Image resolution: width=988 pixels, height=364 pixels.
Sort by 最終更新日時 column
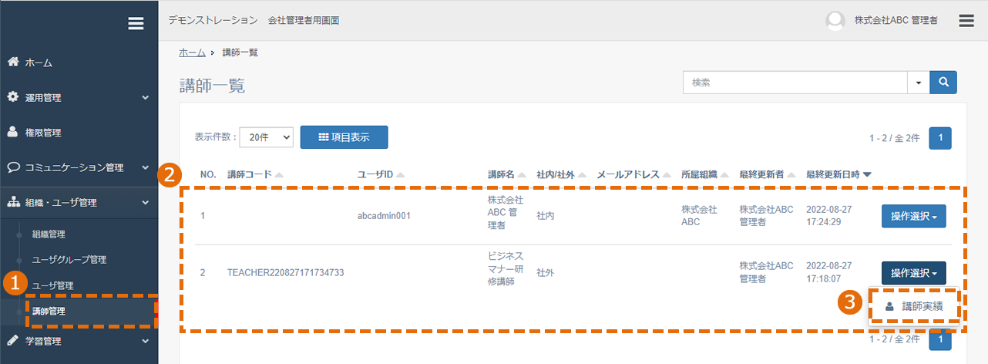click(x=838, y=175)
